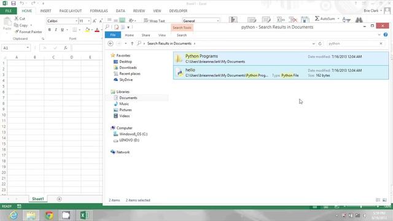Switch to the DATA ribbon tab
393x221 pixels.
click(x=120, y=11)
